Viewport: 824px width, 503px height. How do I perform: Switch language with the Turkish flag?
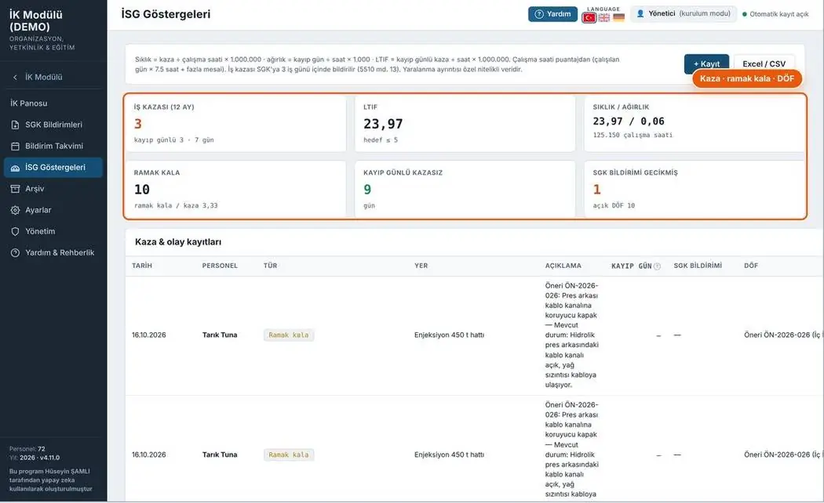point(589,17)
